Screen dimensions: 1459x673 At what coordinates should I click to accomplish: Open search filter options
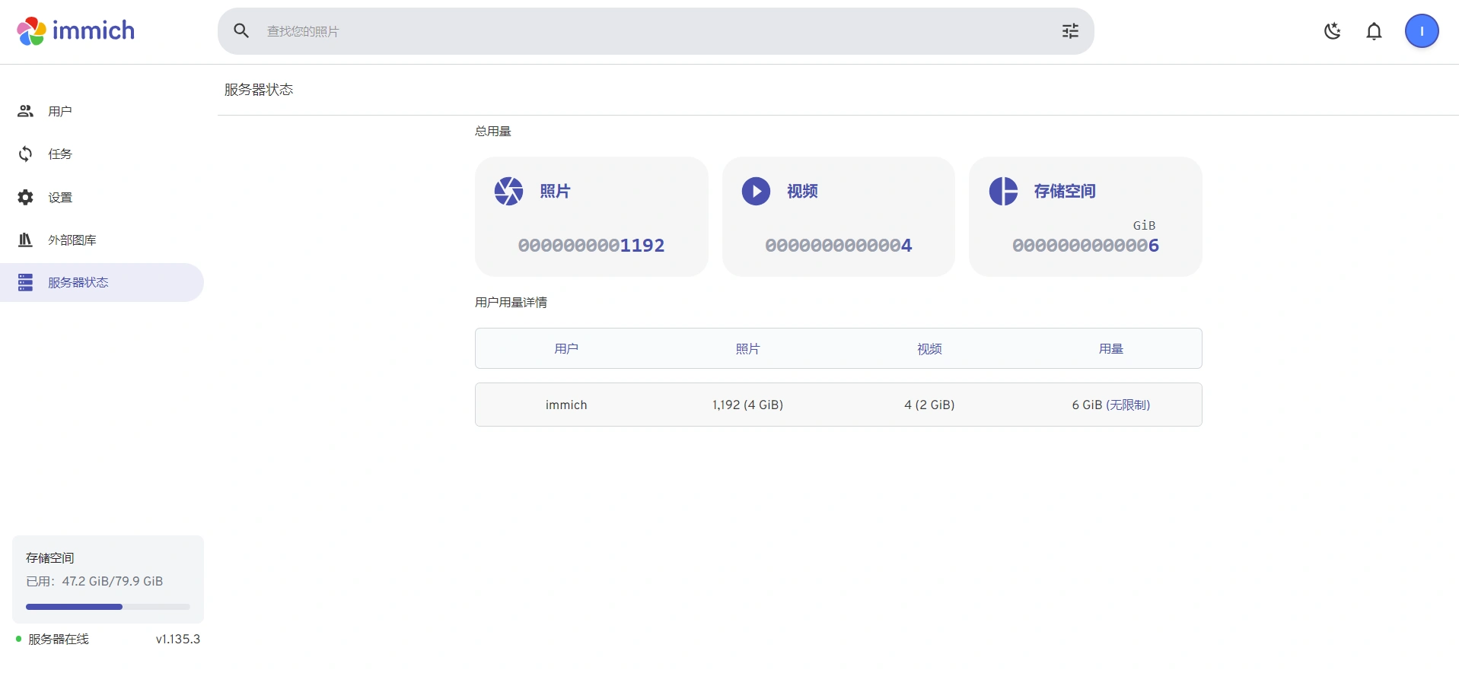(1070, 31)
